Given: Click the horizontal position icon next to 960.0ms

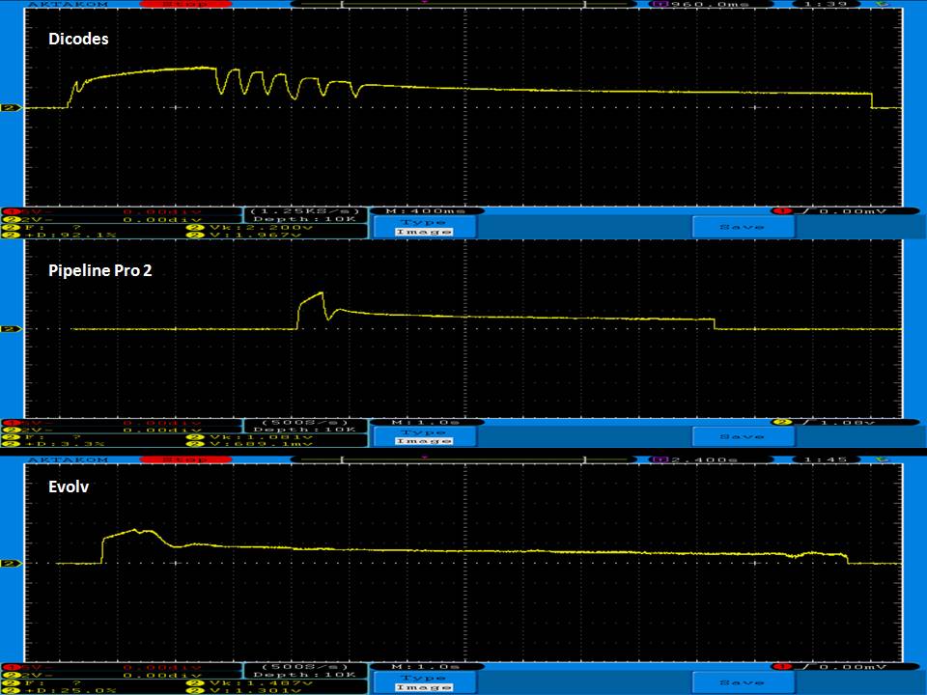Looking at the screenshot, I should click(660, 5).
